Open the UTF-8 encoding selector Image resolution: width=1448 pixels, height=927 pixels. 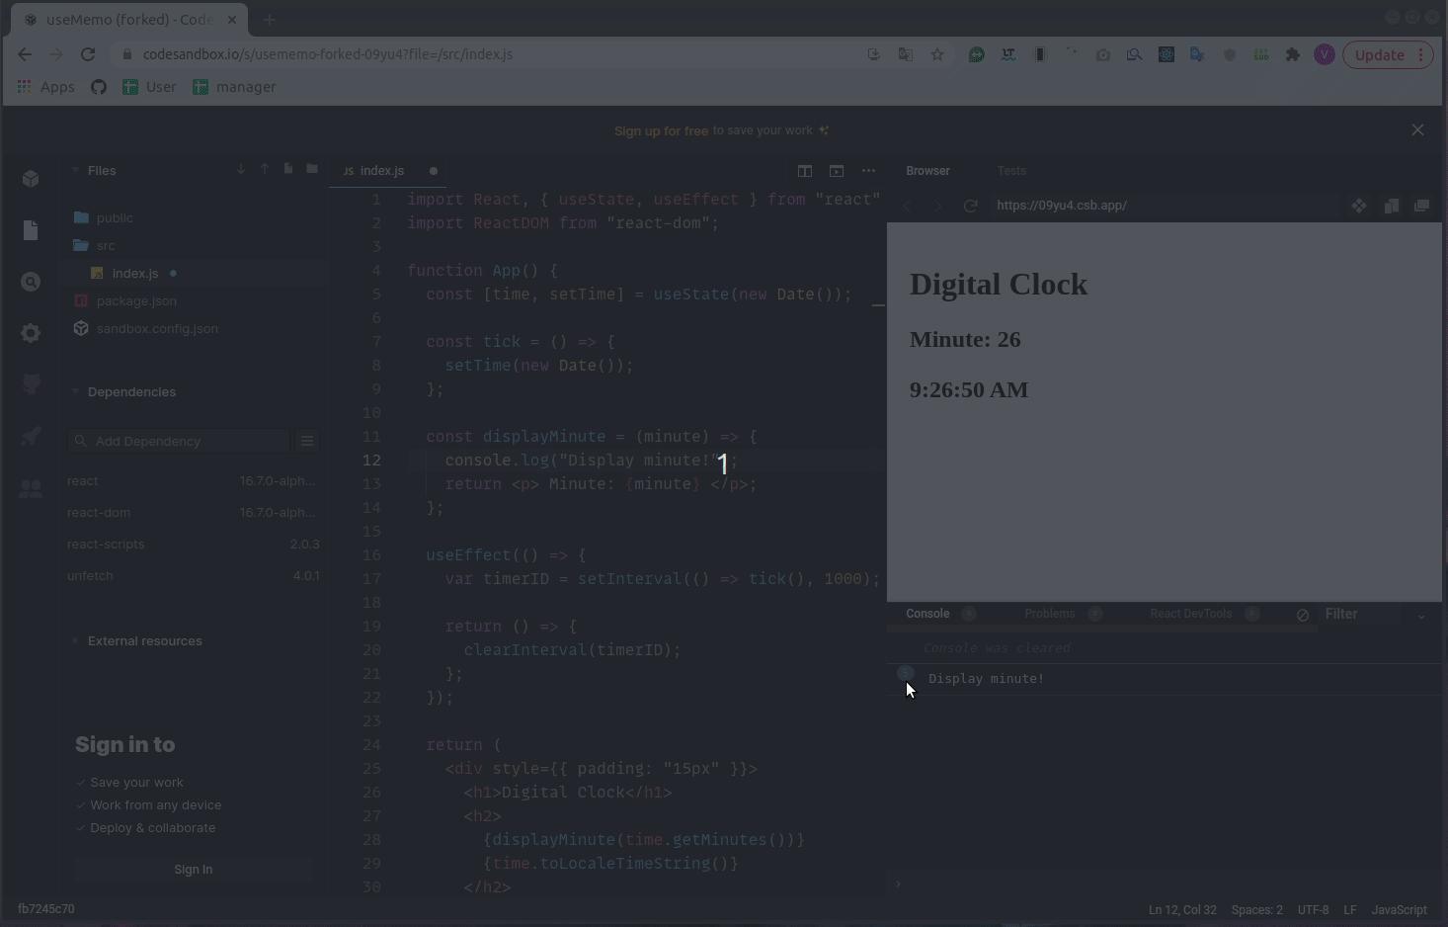[1313, 909]
